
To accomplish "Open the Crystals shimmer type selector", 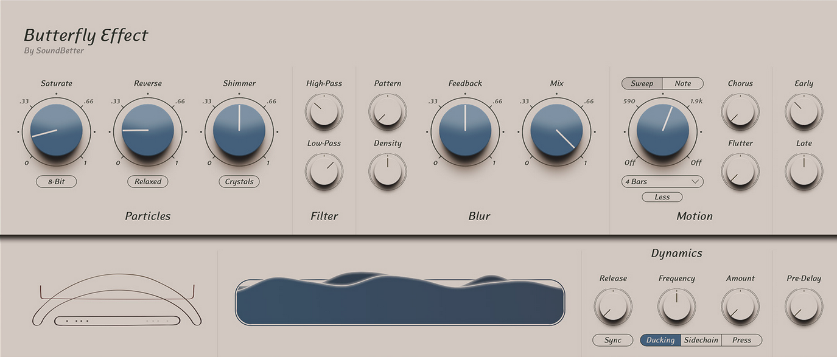I will click(x=239, y=181).
